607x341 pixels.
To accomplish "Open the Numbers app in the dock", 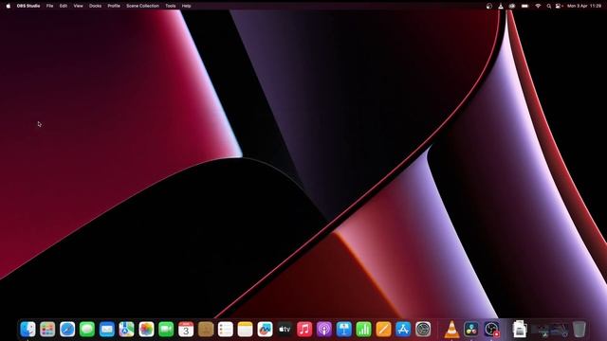I will (363, 330).
